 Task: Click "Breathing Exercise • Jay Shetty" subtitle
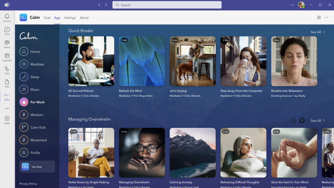[x=288, y=96]
